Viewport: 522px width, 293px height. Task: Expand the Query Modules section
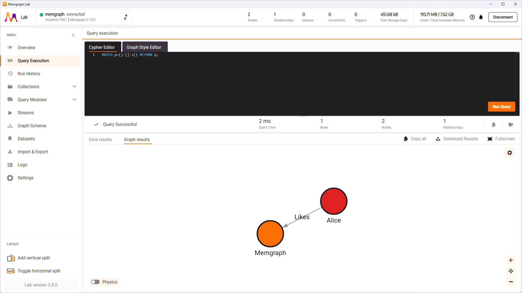tap(74, 100)
